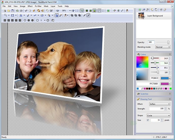
Task: Select the Brush drawing tool
Action: (28, 15)
